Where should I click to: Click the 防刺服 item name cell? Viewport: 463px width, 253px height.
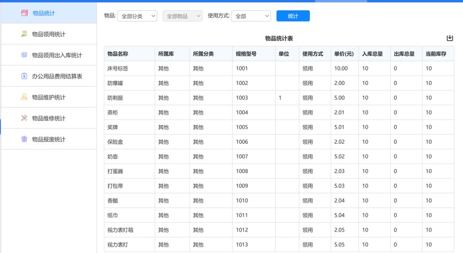click(115, 98)
